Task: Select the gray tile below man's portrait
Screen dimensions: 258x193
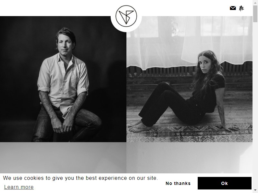Action: point(63,158)
